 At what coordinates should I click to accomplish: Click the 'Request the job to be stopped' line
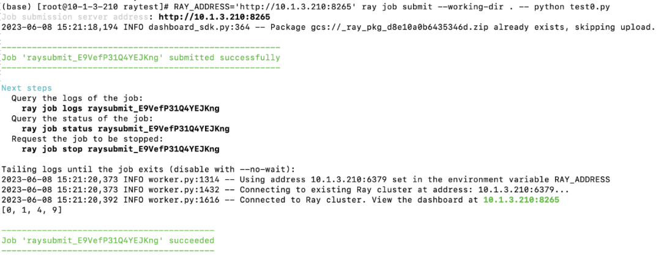tap(88, 139)
